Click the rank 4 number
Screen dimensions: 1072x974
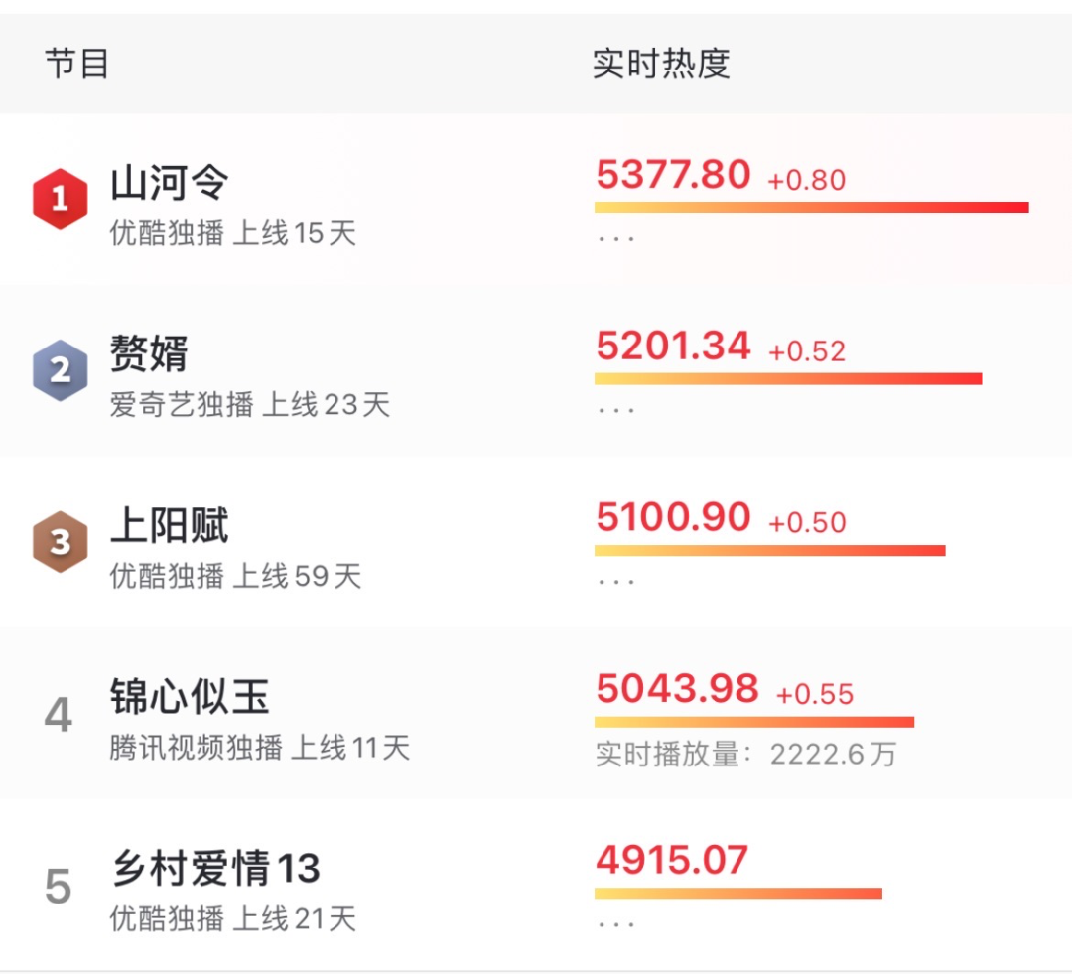(x=59, y=715)
